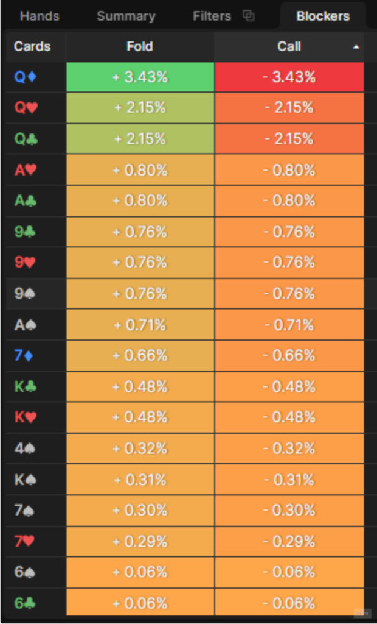Click the copy icon beside Filters
This screenshot has height=624, width=377.
coord(249,16)
